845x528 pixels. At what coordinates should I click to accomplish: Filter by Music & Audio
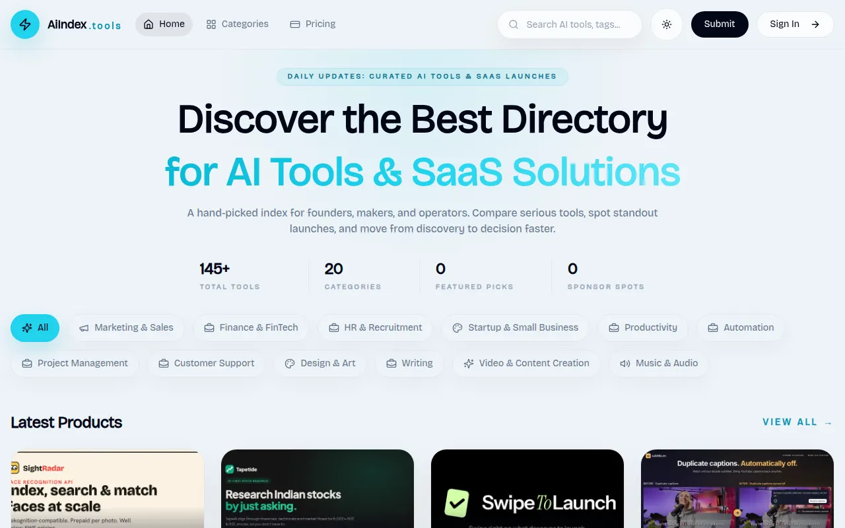pyautogui.click(x=659, y=364)
